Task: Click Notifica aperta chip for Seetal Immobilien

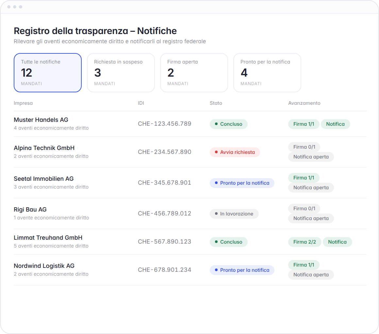Action: [x=311, y=188]
